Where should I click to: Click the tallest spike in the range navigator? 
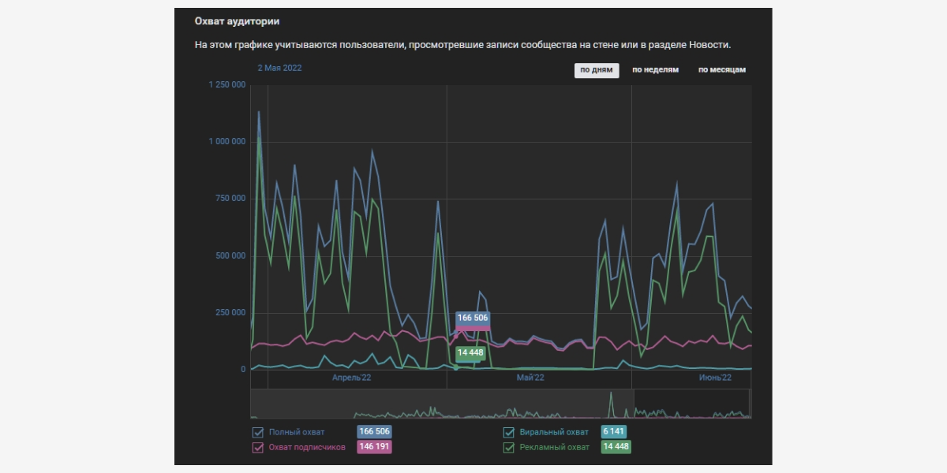611,400
